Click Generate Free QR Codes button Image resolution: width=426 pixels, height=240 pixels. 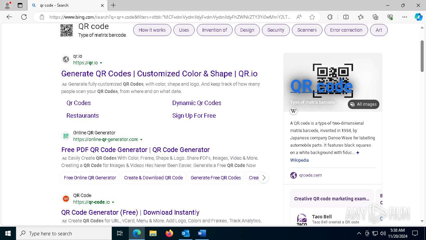click(x=216, y=178)
